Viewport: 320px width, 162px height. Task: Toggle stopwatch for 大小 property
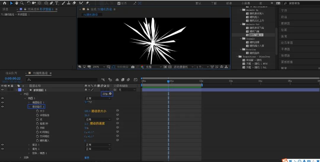pos(37,111)
